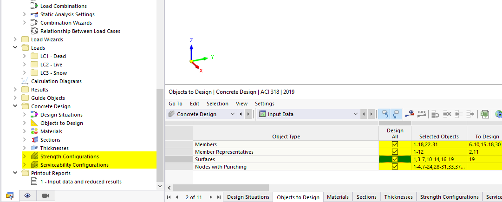Expand the Static Analysis Settings node
Screen dimensions: 502x202
[24, 14]
